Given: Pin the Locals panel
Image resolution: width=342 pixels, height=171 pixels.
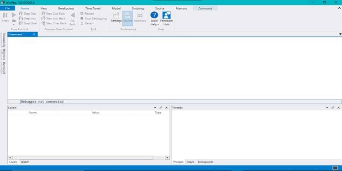Looking at the screenshot, I should pos(161,108).
